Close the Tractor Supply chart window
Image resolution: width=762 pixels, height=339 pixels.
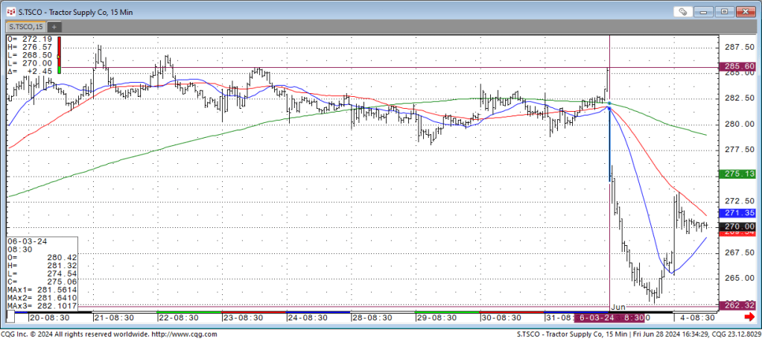[x=747, y=11]
